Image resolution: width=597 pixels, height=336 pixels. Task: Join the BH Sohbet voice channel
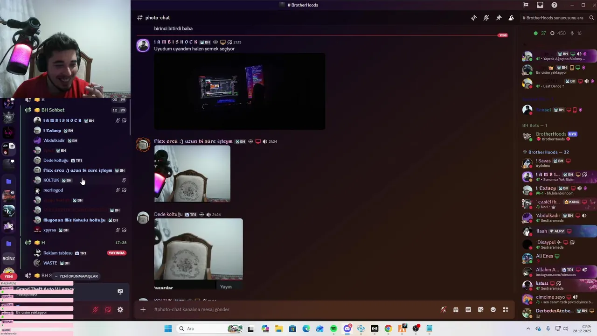click(75, 110)
